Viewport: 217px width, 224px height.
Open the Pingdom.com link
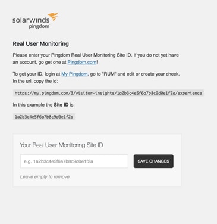pos(82,62)
